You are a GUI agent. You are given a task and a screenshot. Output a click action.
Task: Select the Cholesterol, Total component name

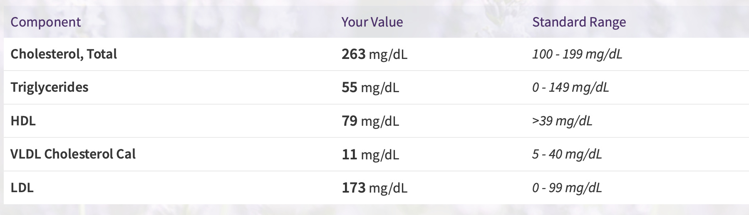(64, 54)
